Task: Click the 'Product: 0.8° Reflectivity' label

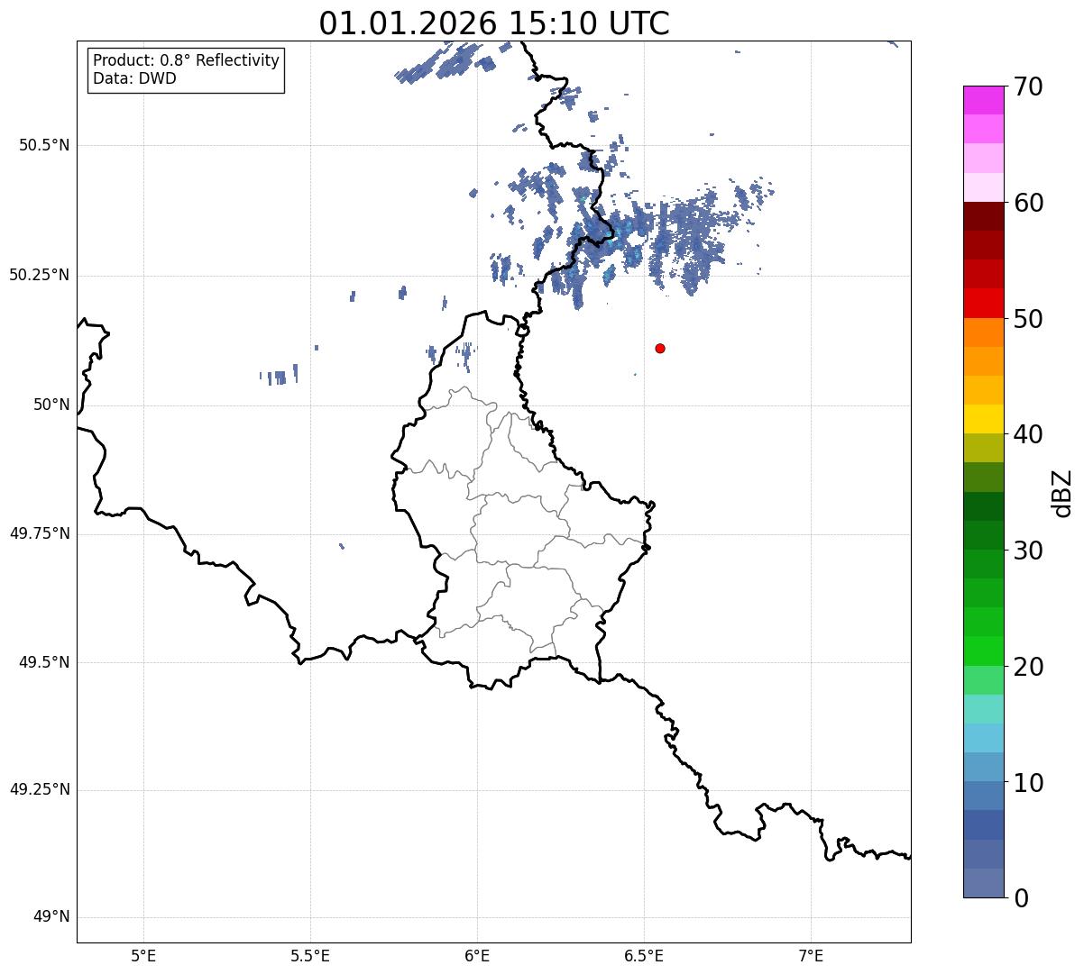Action: (187, 60)
